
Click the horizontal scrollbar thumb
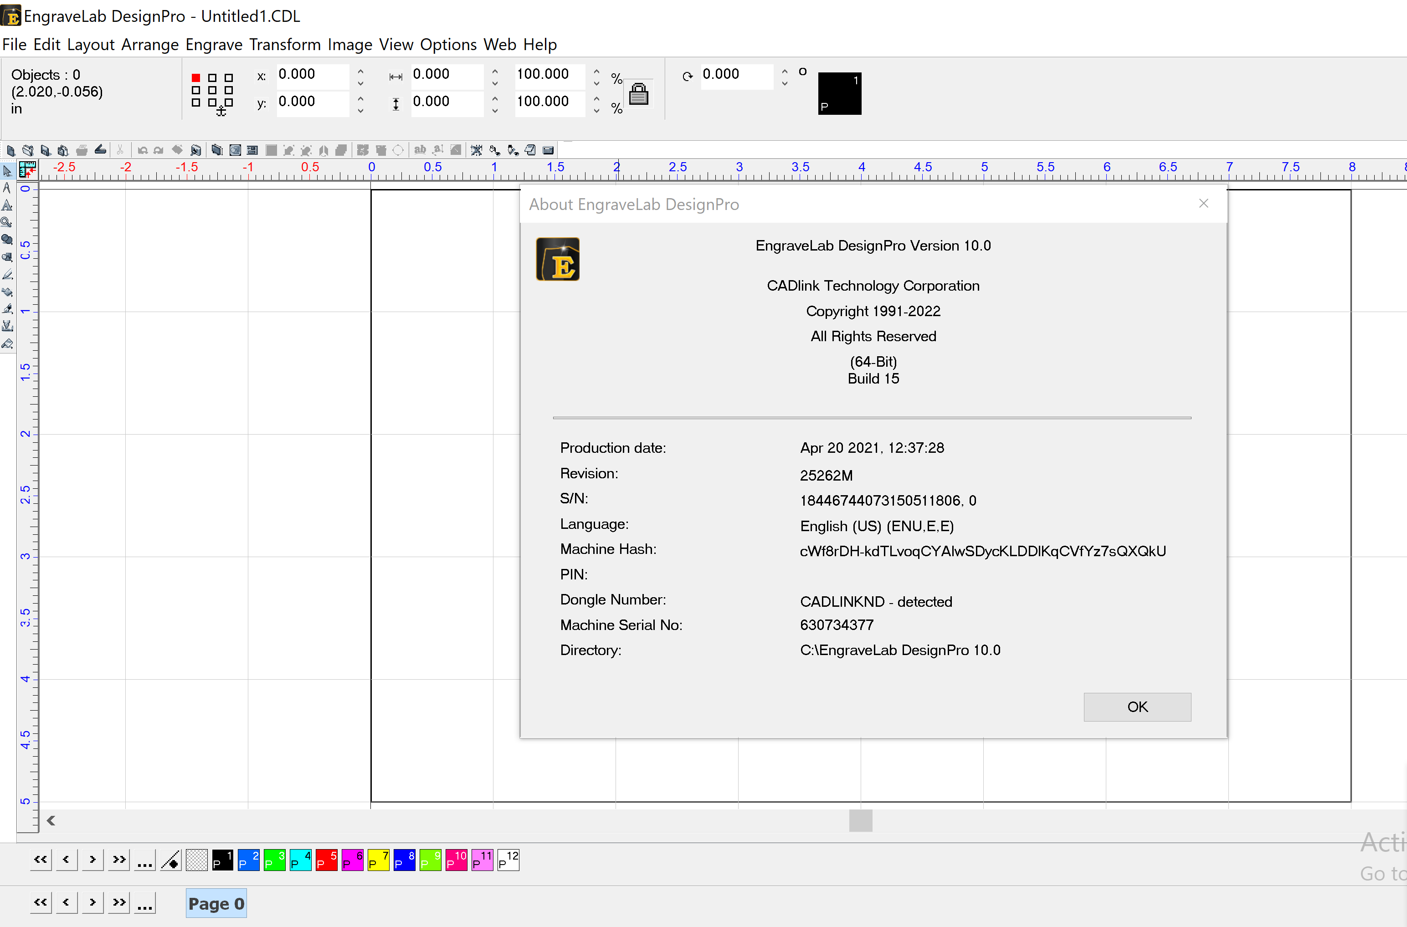861,820
